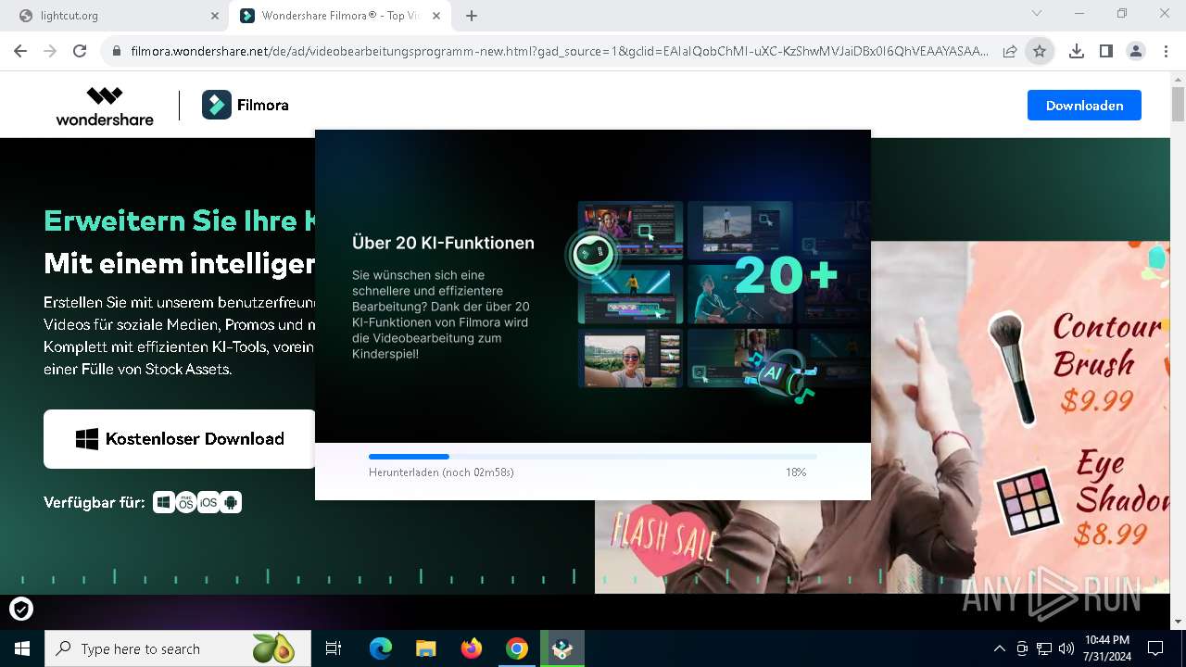Open volume control tray icon
Screen dimensions: 1186x667
click(x=1066, y=648)
